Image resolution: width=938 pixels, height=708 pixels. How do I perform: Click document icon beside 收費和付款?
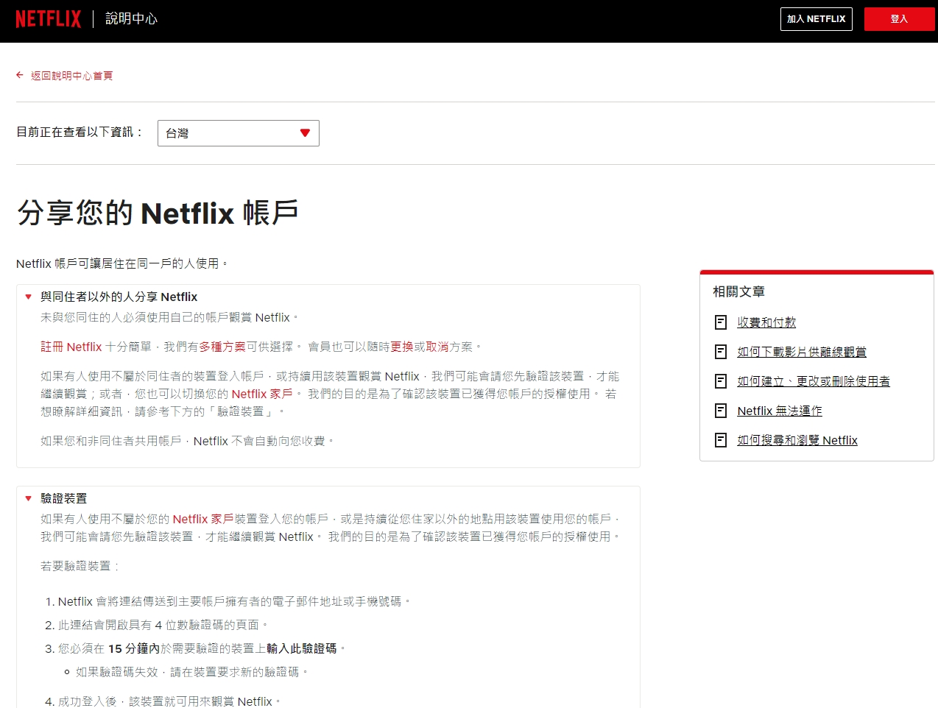(x=721, y=322)
